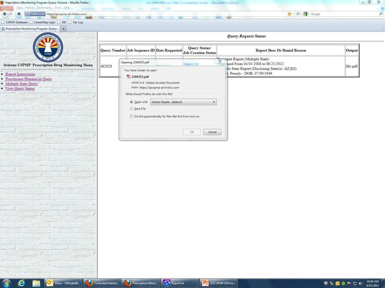The height and width of the screenshot is (288, 385).
Task: Open the Practitioner/Pharmacist Query link
Action: [x=29, y=79]
